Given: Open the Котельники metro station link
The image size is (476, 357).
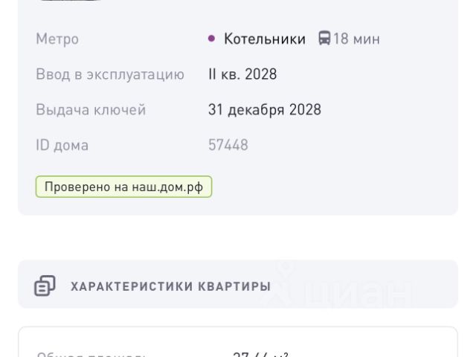Looking at the screenshot, I should tap(265, 39).
